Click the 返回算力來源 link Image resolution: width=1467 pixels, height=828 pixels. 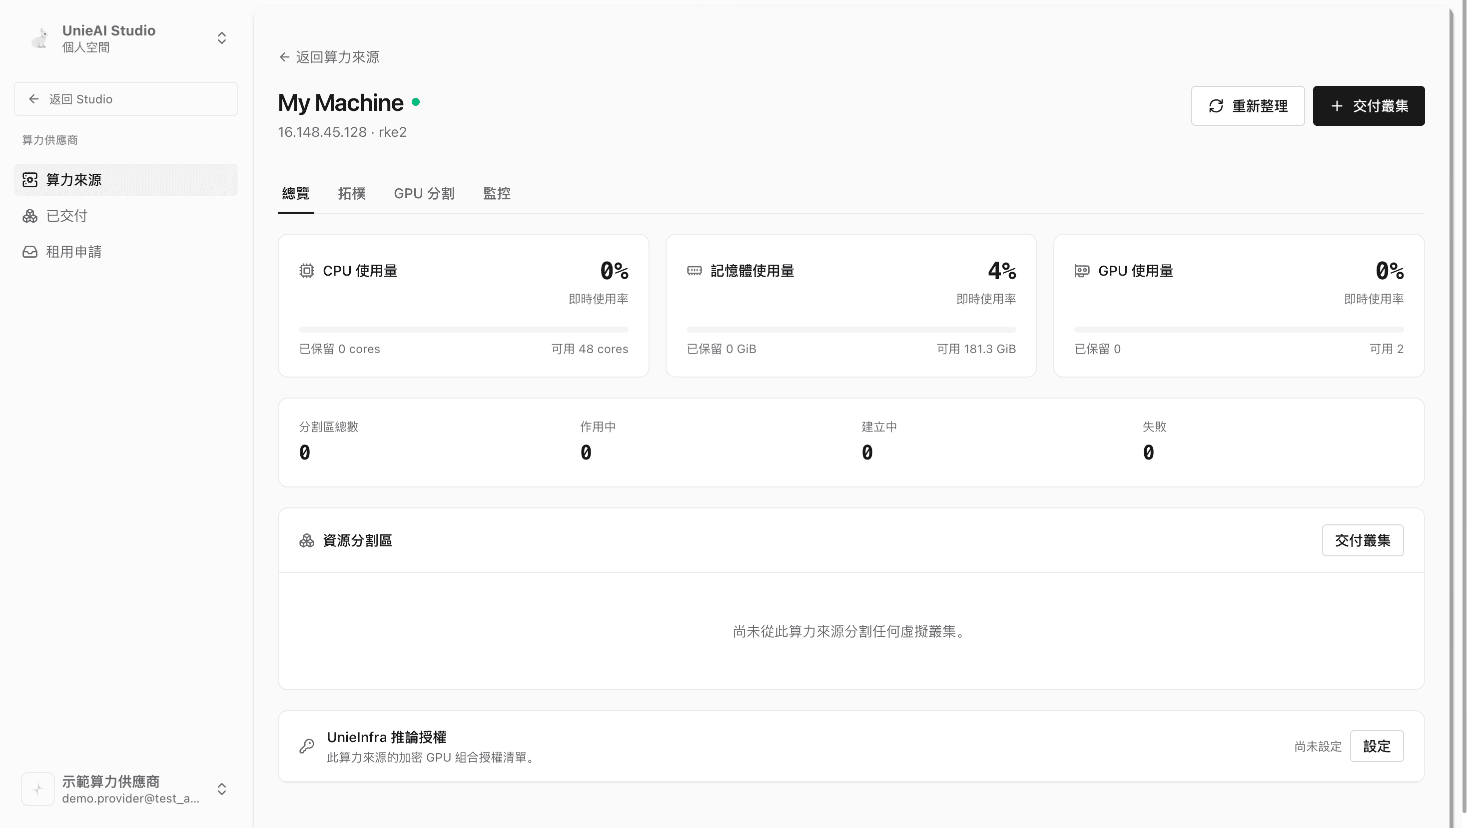pos(329,57)
